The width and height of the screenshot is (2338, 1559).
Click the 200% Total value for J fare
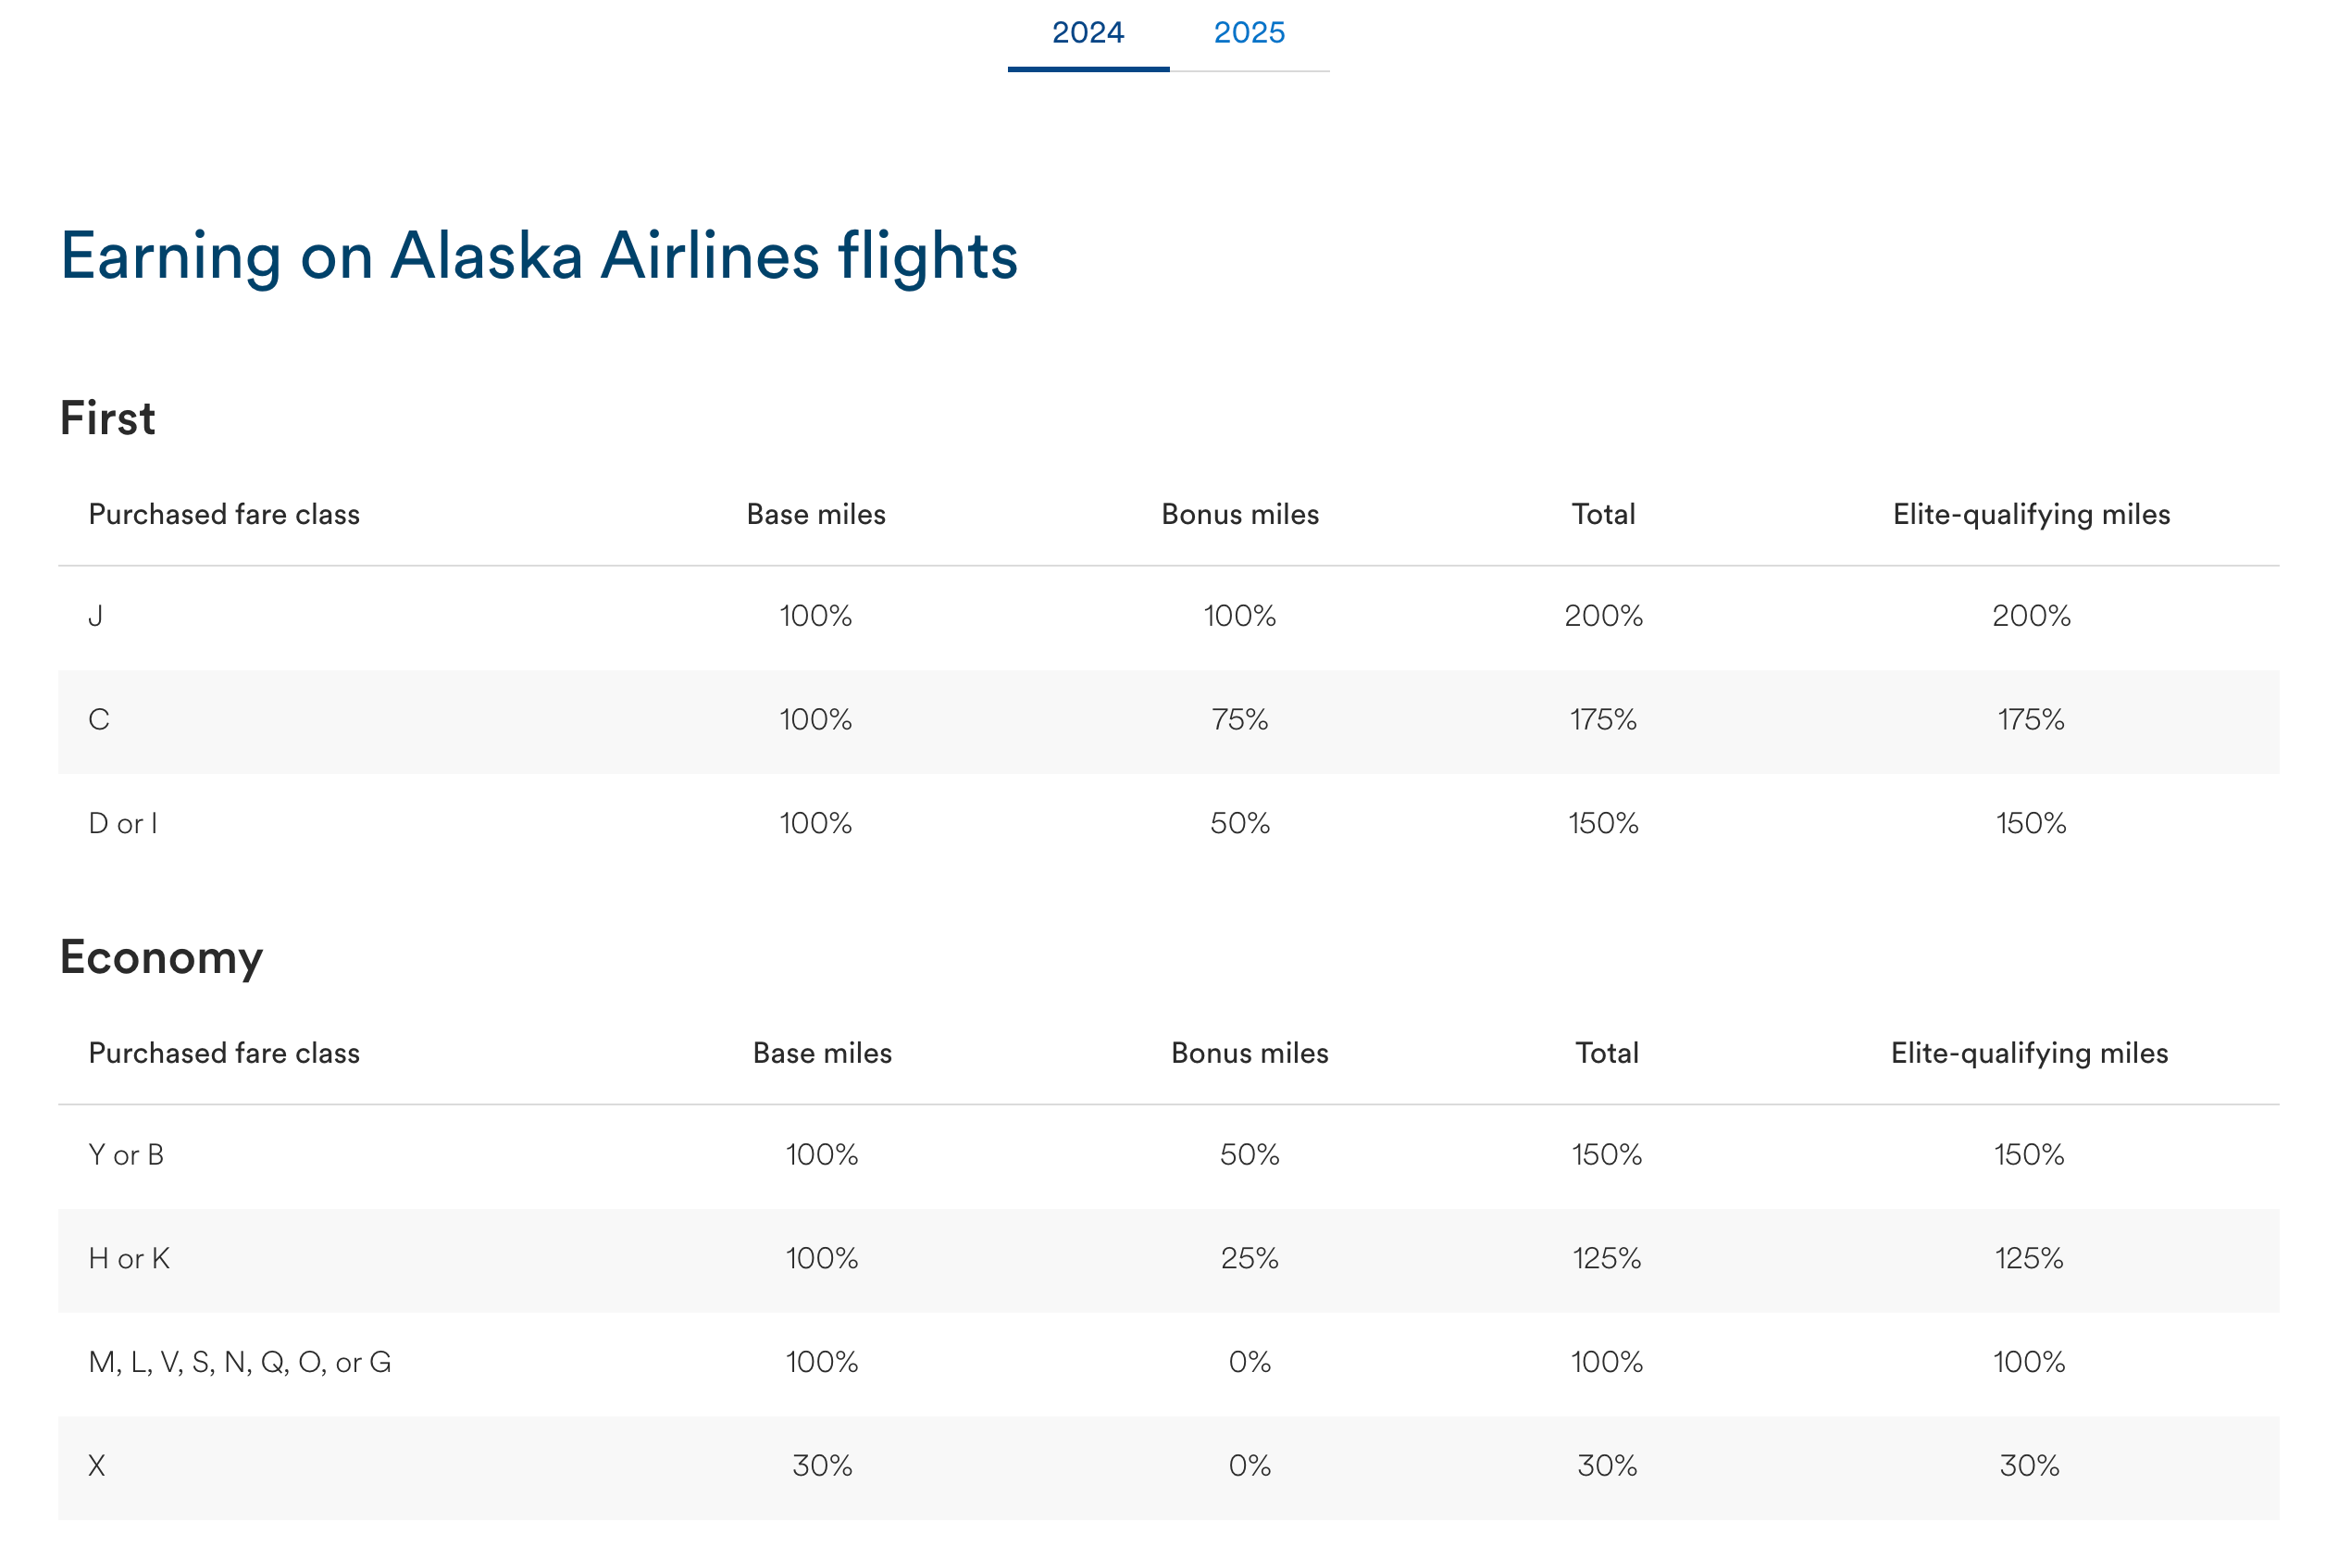[1603, 617]
